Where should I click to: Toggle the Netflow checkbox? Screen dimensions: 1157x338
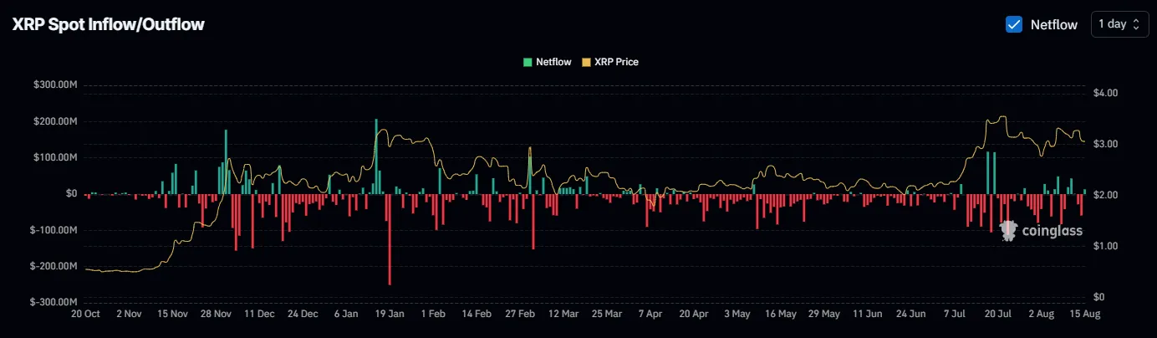click(1014, 24)
